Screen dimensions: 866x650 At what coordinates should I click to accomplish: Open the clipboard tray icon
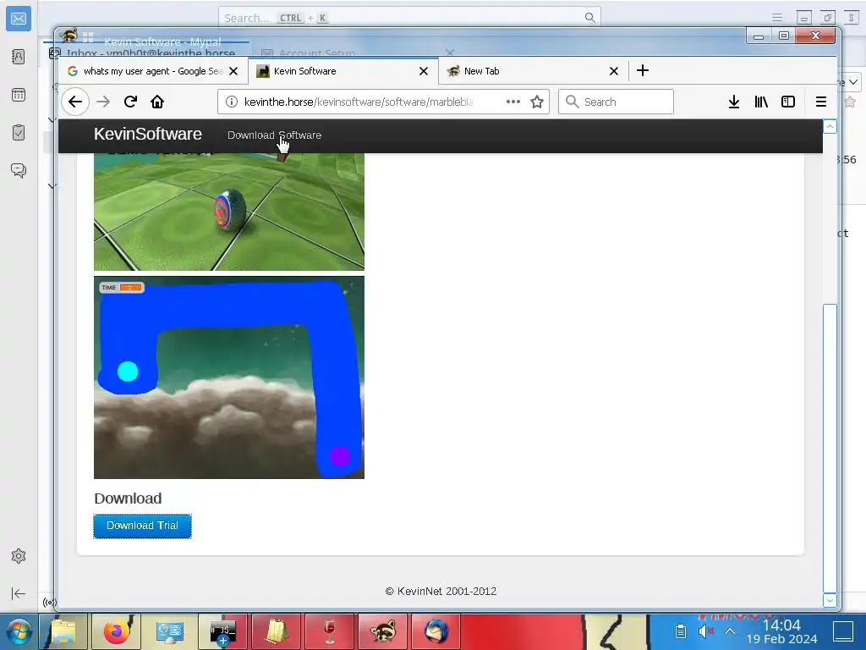(681, 631)
